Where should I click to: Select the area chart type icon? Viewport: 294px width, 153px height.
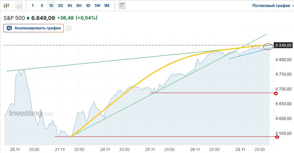pyautogui.click(x=19, y=6)
